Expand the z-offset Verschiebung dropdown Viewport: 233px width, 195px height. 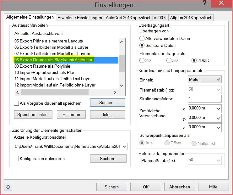click(219, 127)
